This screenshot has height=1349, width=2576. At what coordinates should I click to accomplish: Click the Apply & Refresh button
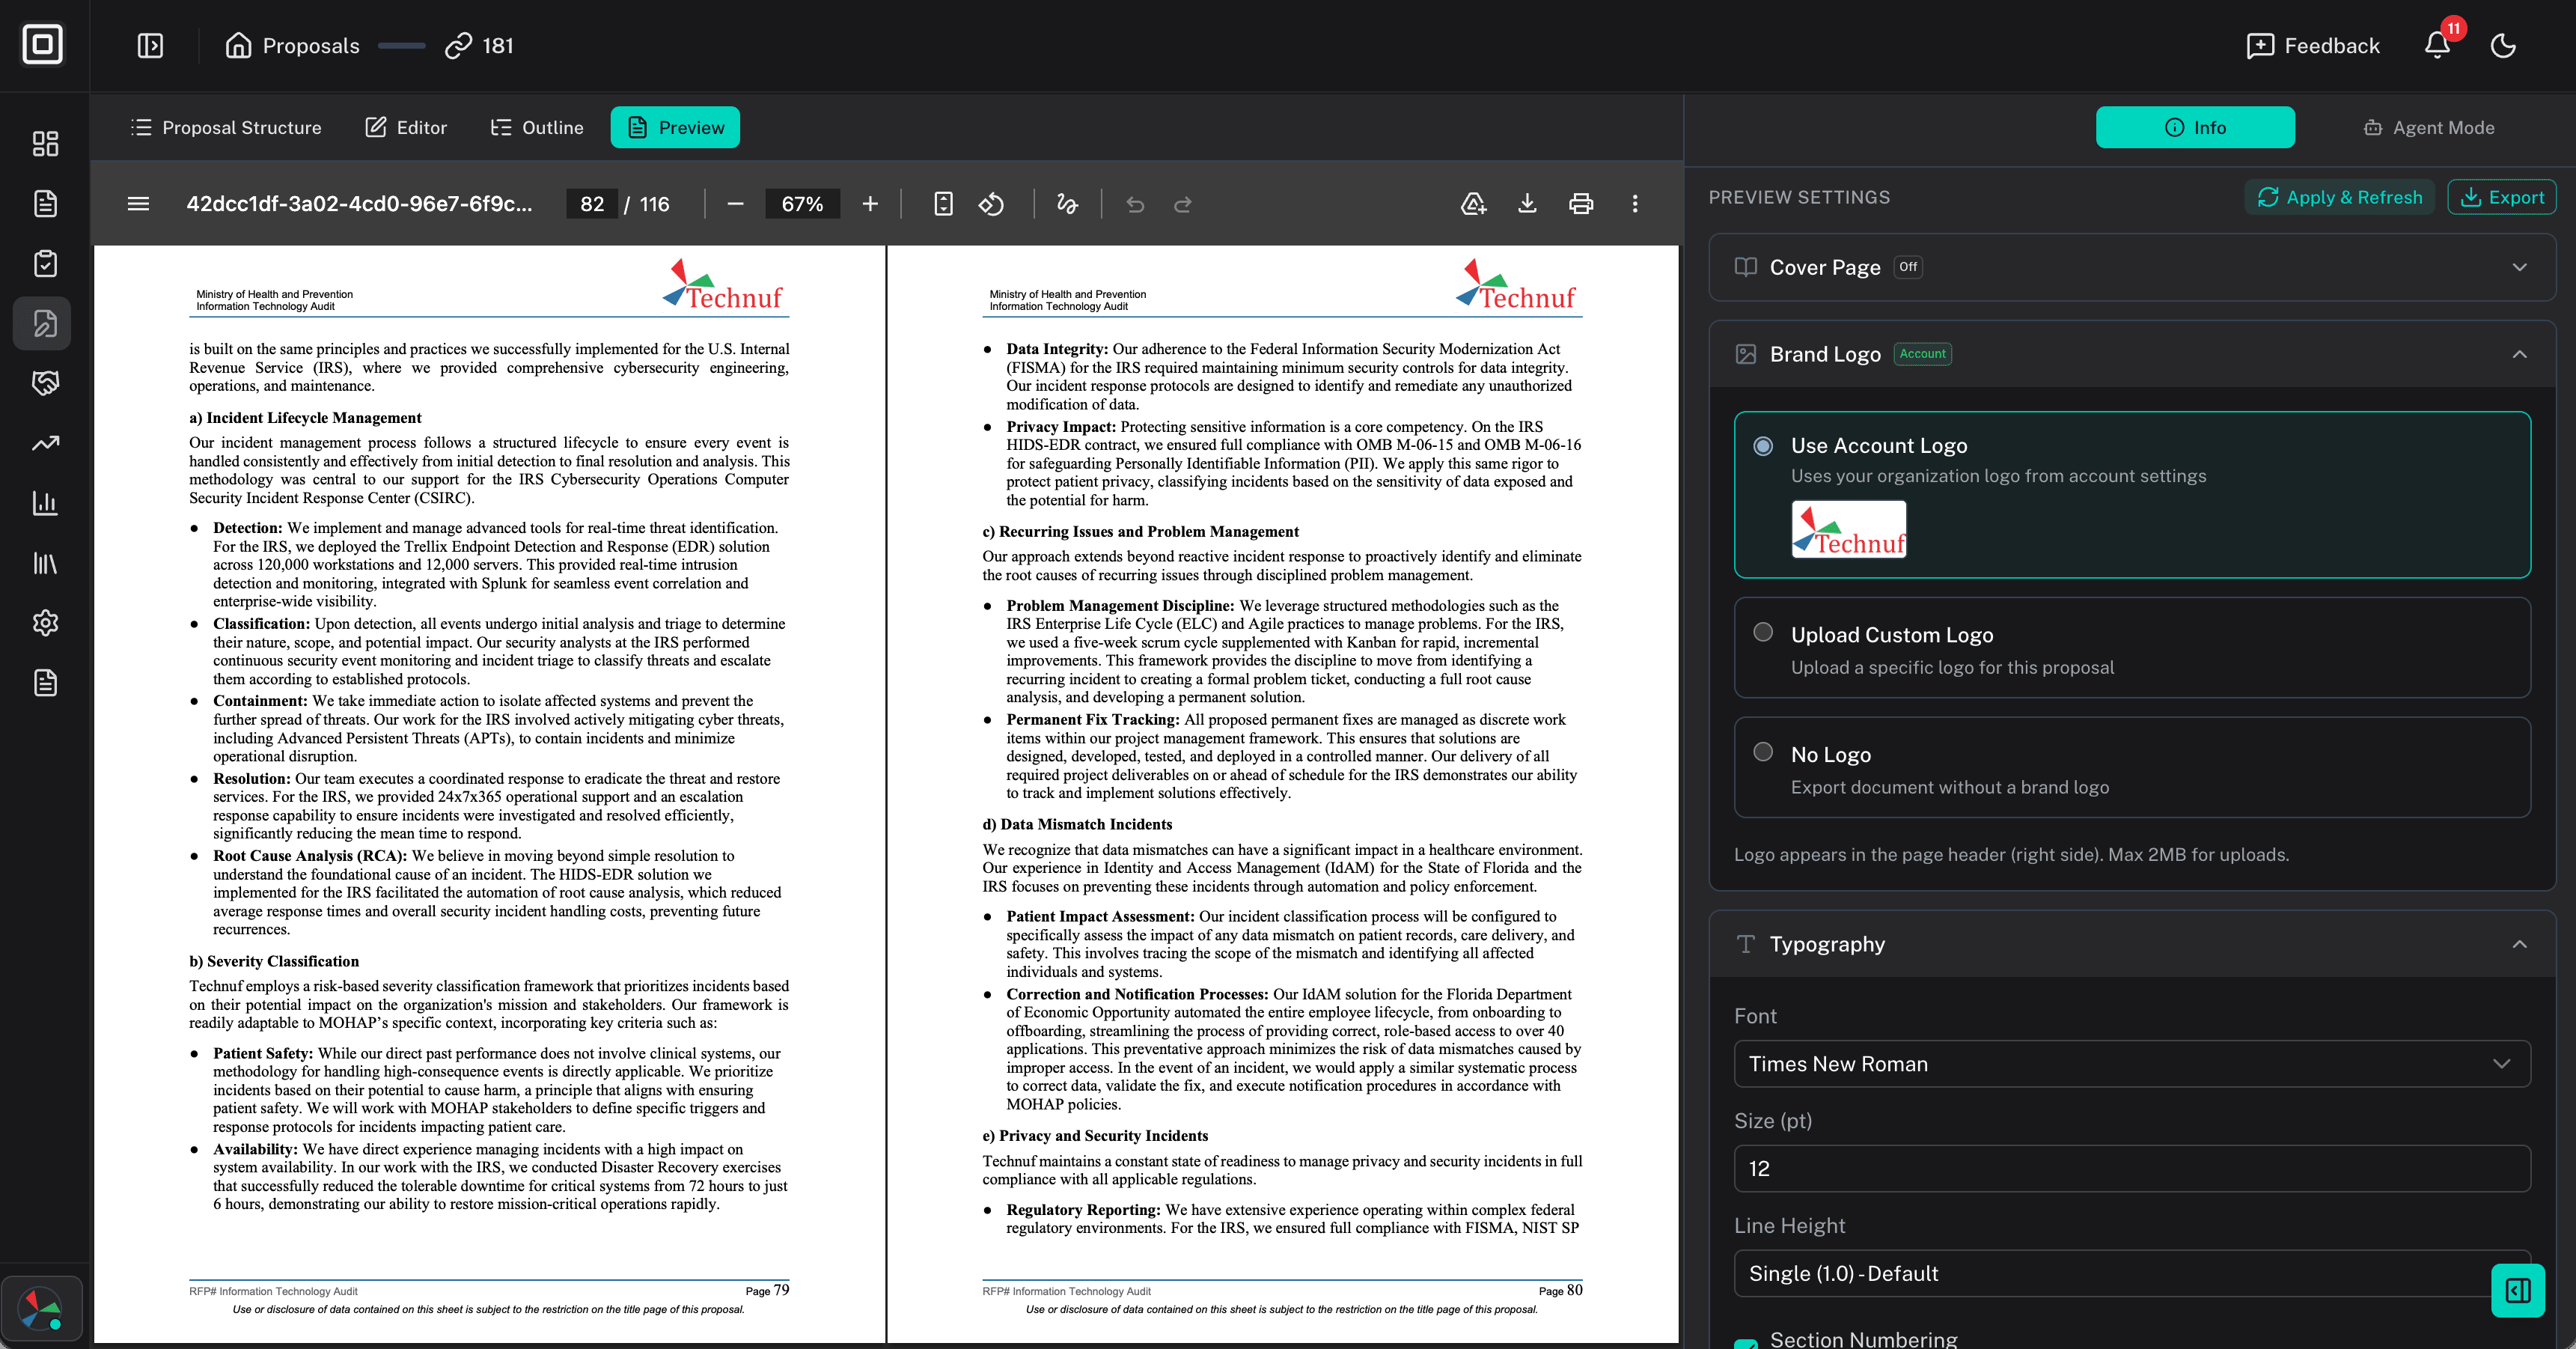(x=2339, y=196)
